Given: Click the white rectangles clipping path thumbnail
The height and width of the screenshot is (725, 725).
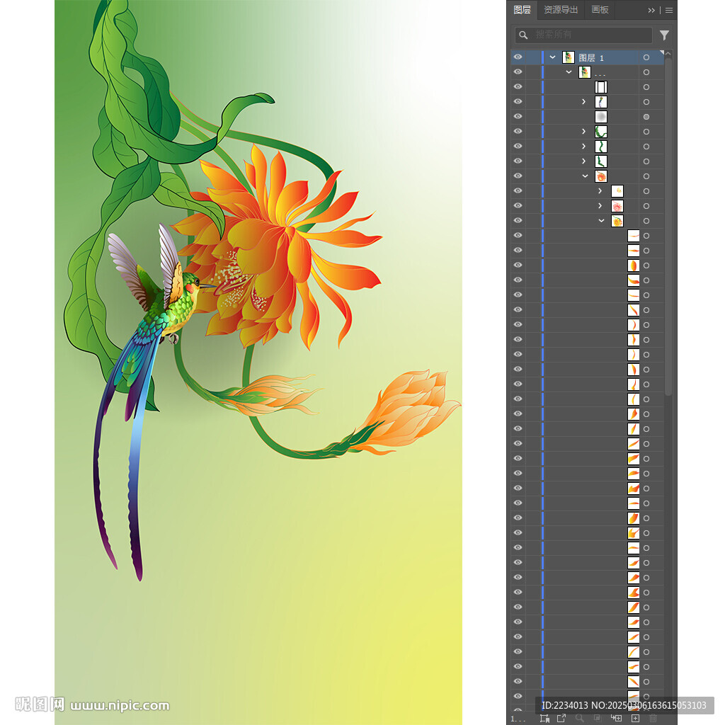Looking at the screenshot, I should [601, 87].
